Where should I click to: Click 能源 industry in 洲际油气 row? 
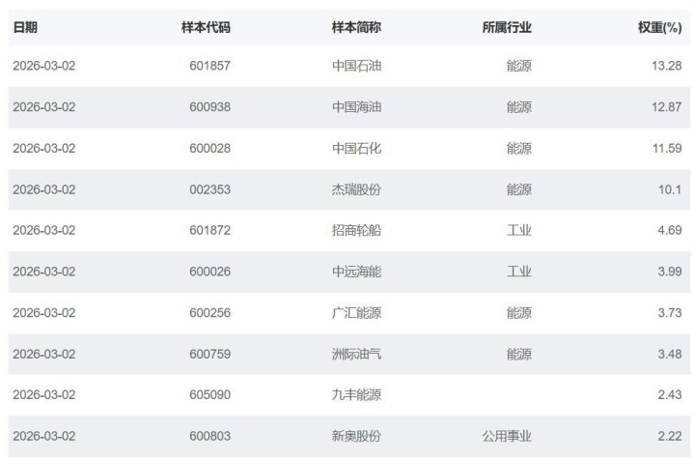519,354
